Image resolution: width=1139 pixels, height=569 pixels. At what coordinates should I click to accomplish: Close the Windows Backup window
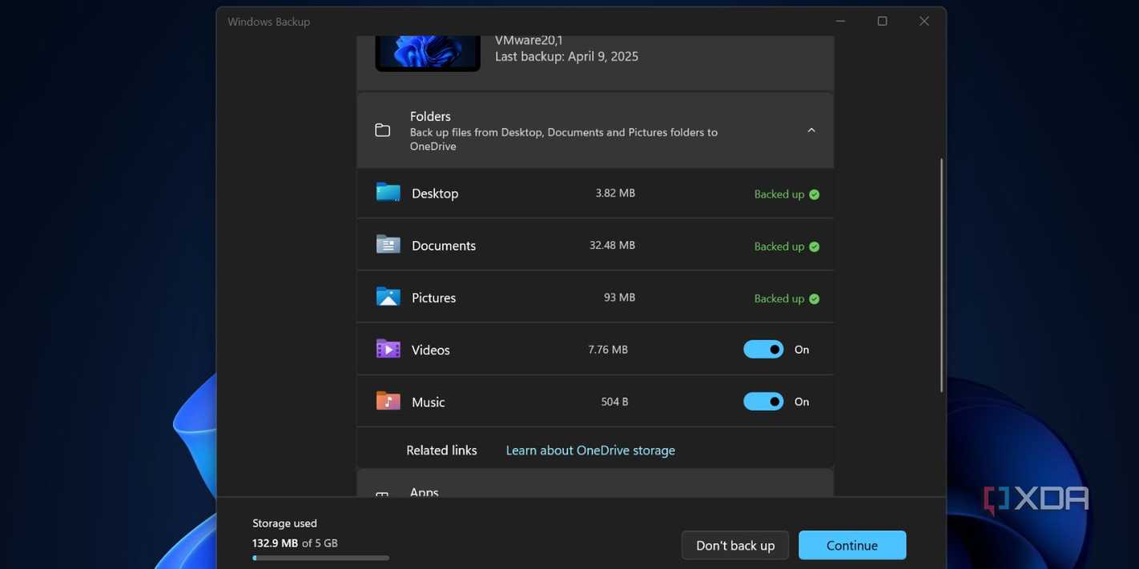click(924, 22)
